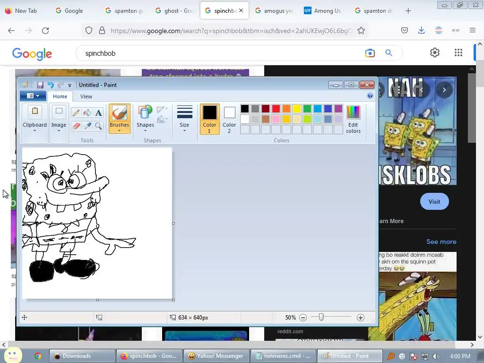This screenshot has width=484, height=363.
Task: Select Color 2 button in Paint
Action: coord(229,119)
